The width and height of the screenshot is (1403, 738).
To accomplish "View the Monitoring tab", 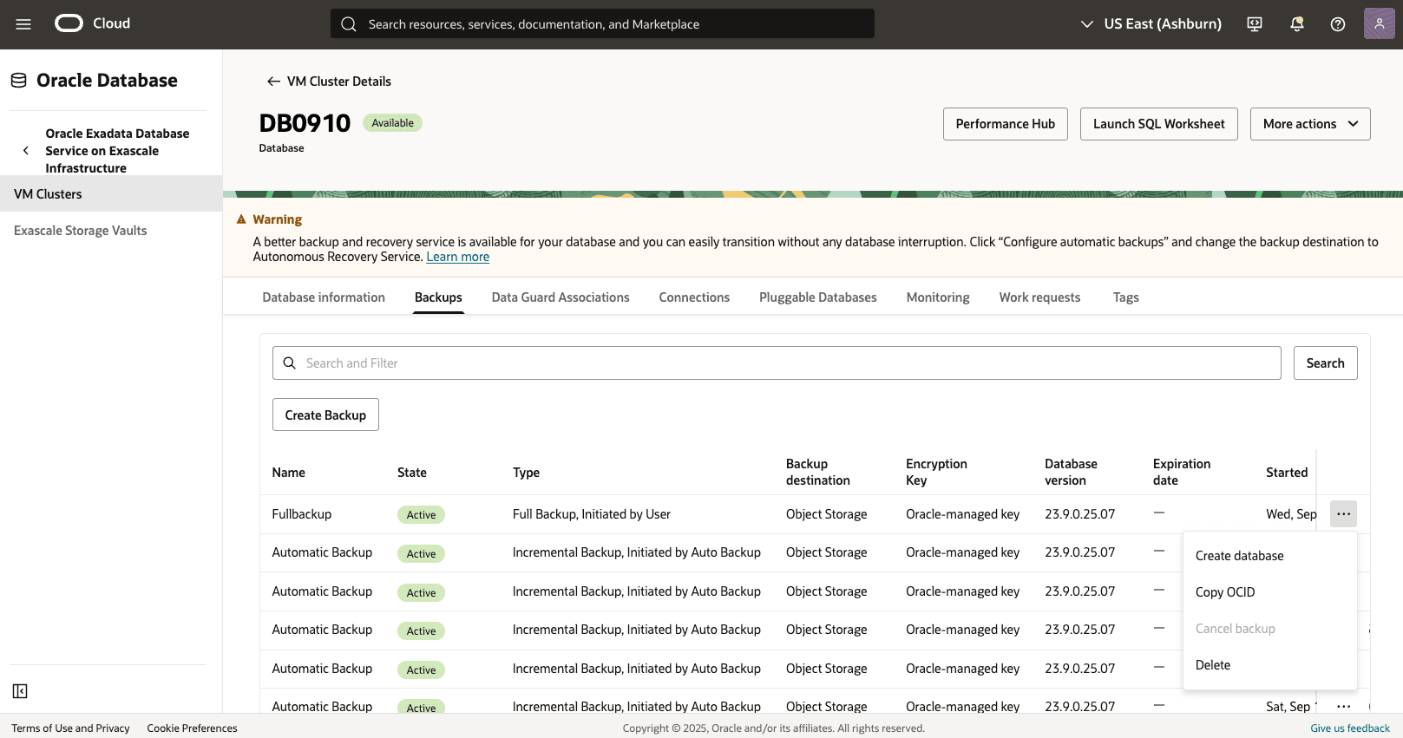I will click(x=938, y=297).
